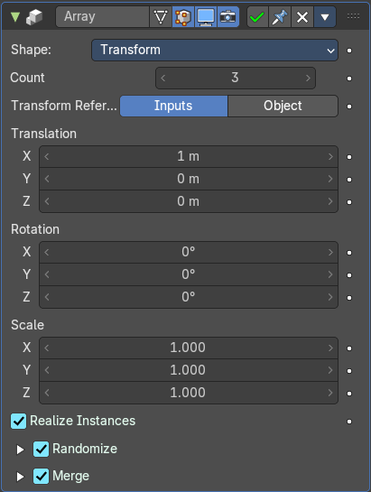The height and width of the screenshot is (492, 371).
Task: Click Translation Z field 0 m
Action: [x=189, y=201]
